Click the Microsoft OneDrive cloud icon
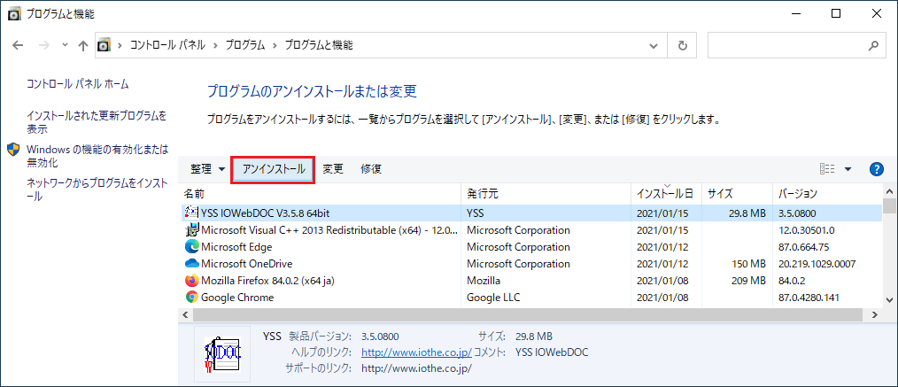898x387 pixels. pos(191,264)
